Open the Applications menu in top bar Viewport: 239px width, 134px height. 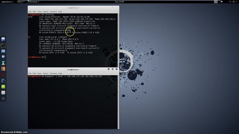[7, 1]
